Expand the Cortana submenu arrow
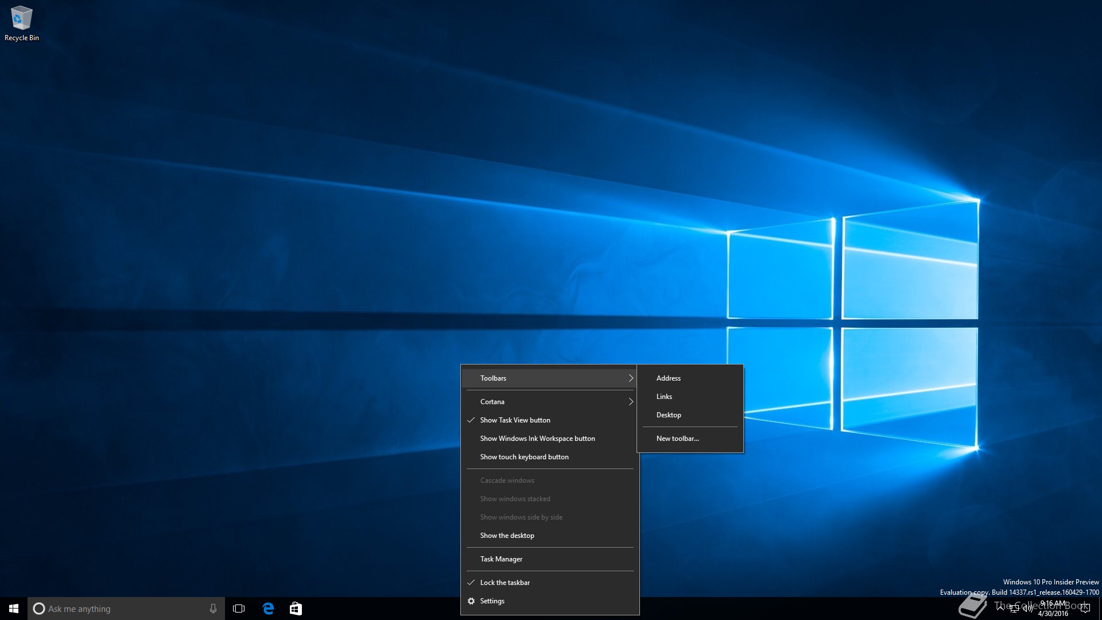 tap(630, 402)
